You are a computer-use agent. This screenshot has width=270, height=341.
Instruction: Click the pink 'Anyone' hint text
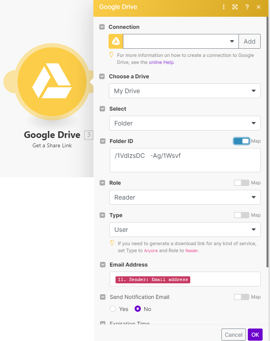click(151, 251)
